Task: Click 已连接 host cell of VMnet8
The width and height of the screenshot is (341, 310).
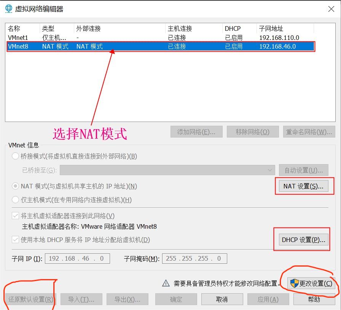Action: pos(177,46)
